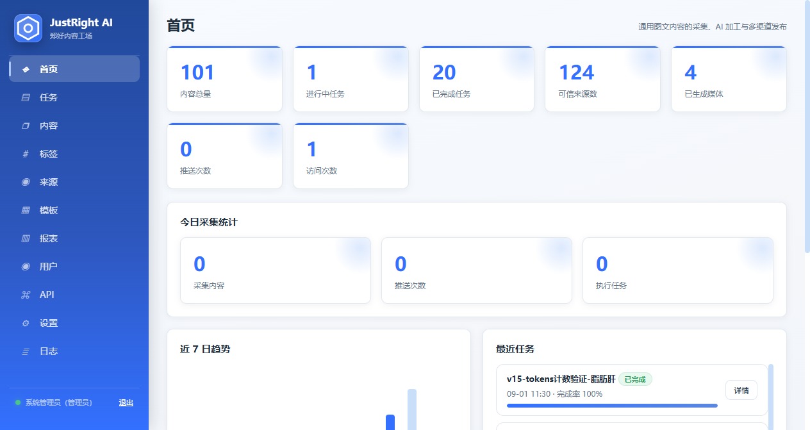Click the 访问次数 stat card
Screen dimensions: 810x430
(351, 156)
